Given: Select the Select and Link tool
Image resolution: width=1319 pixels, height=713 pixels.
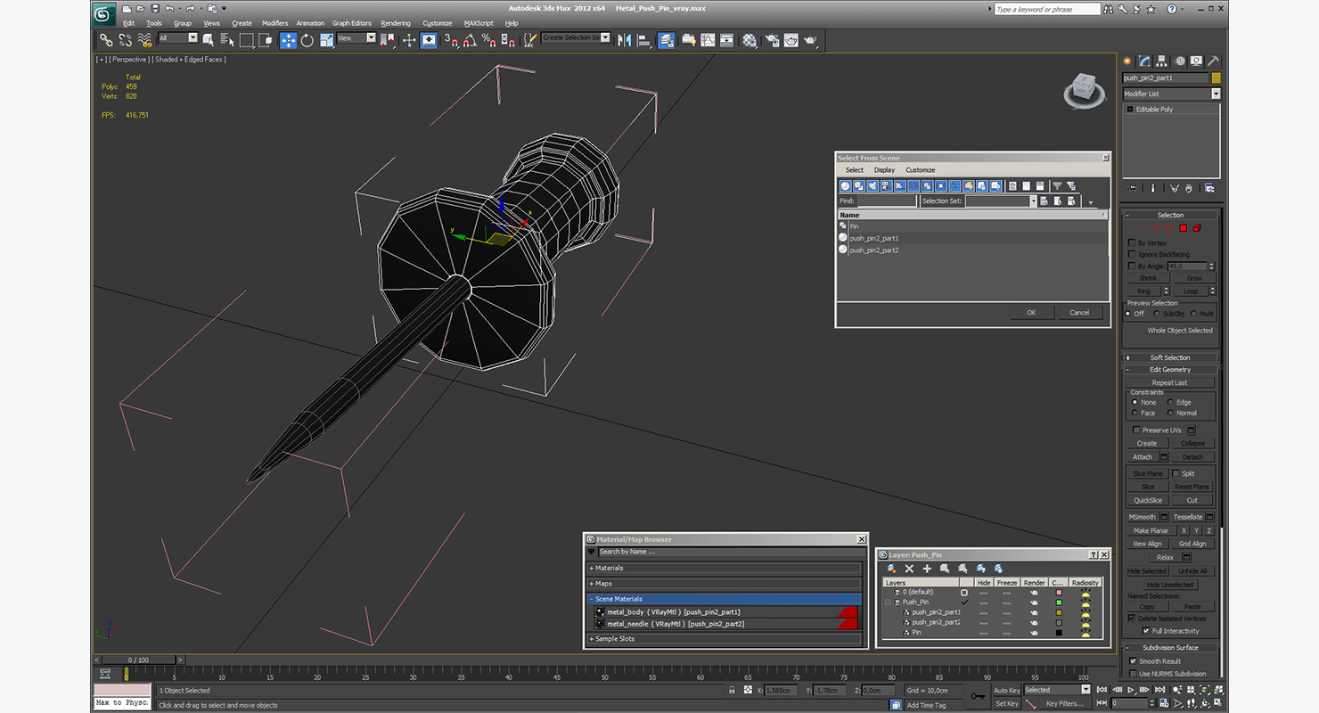Looking at the screenshot, I should [x=106, y=40].
